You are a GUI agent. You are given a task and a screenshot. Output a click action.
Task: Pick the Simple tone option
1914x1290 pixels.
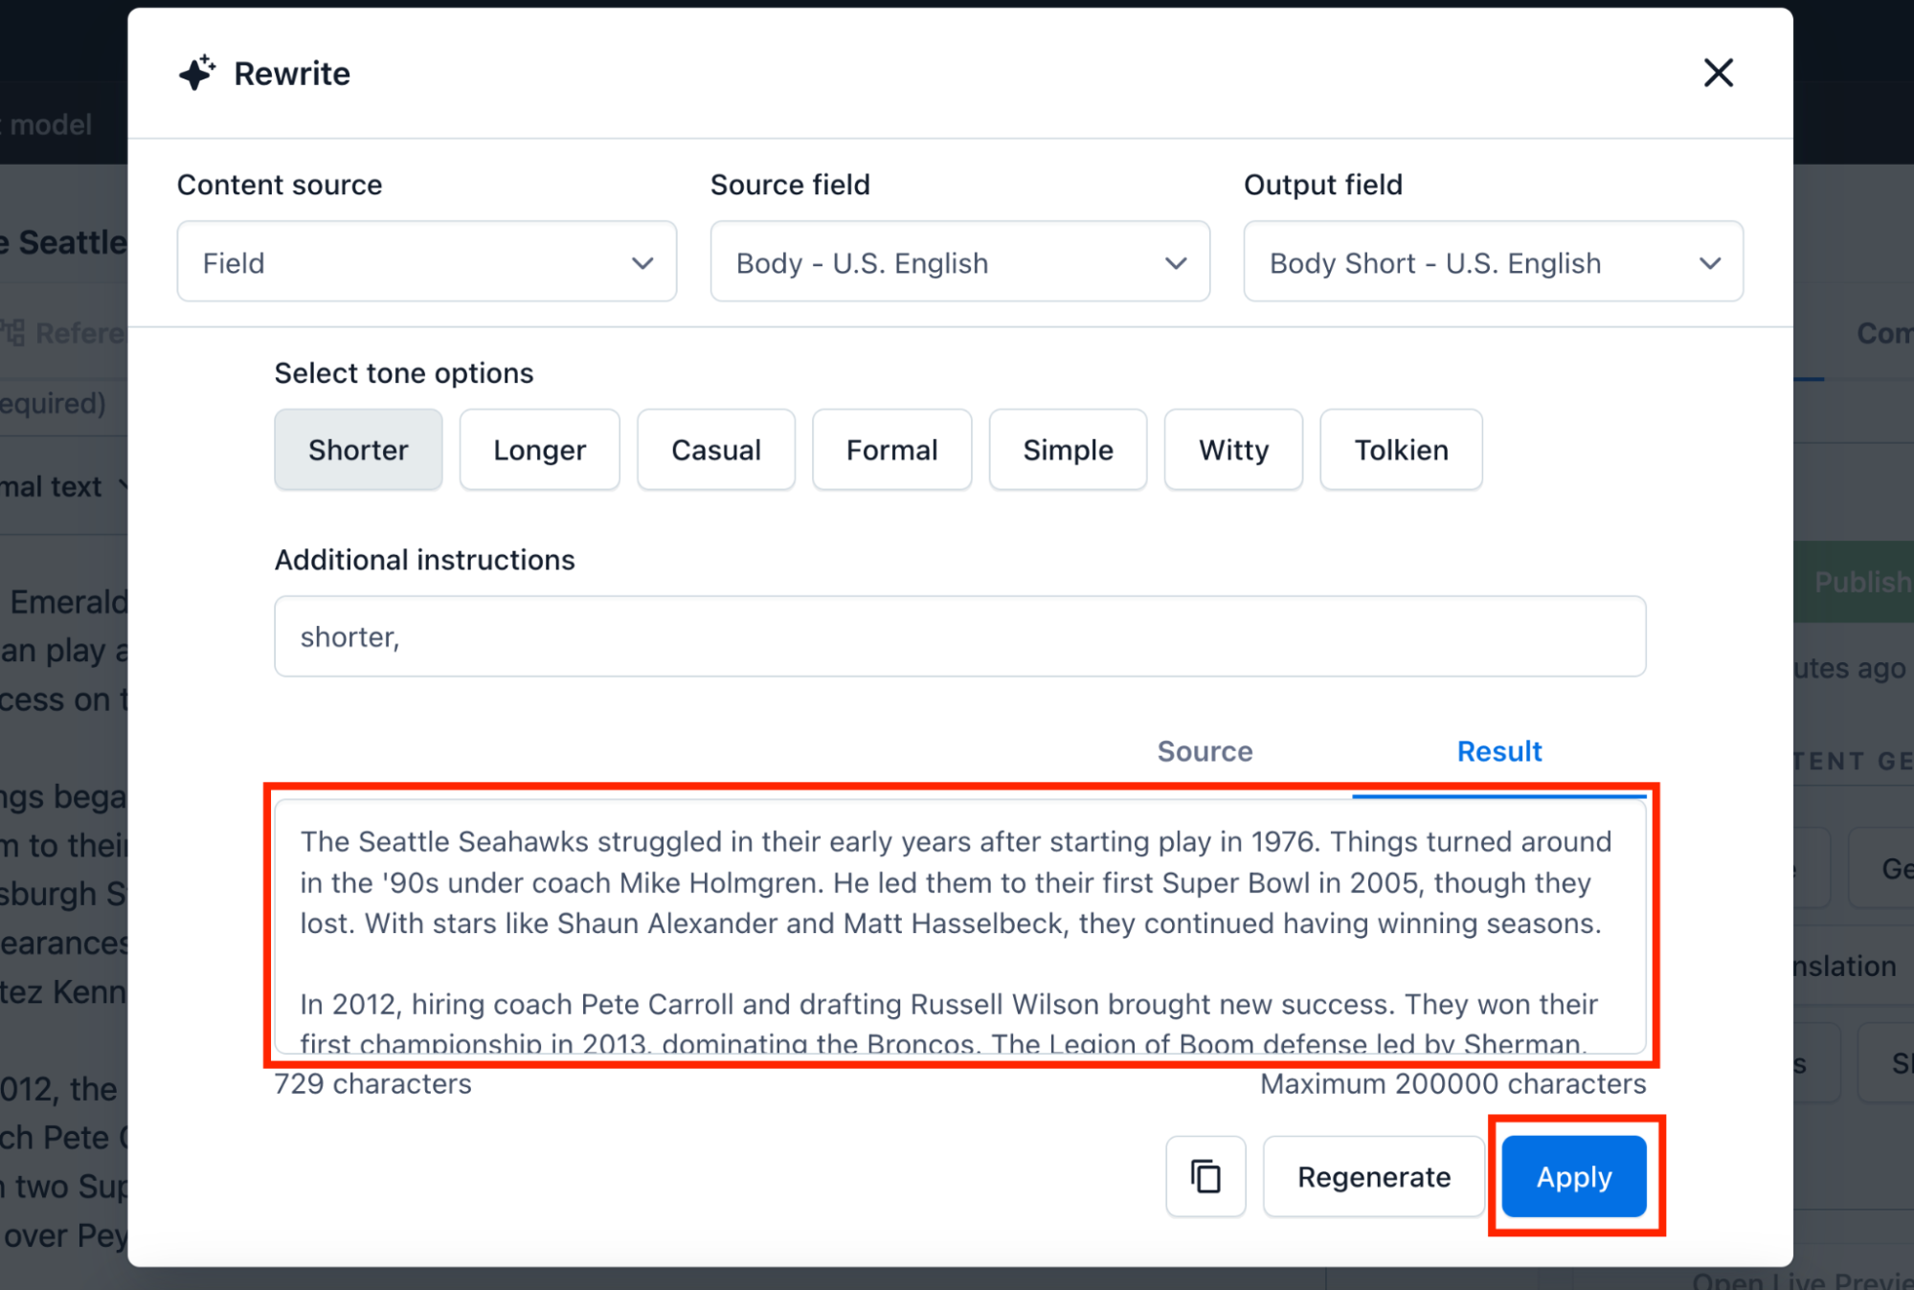(x=1068, y=450)
